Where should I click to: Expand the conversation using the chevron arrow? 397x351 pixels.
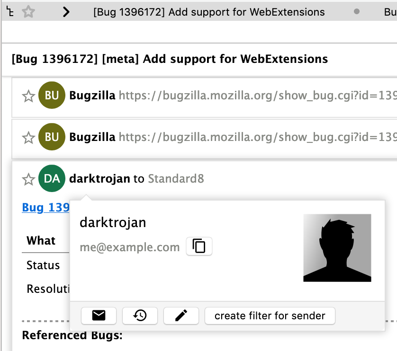pyautogui.click(x=66, y=11)
